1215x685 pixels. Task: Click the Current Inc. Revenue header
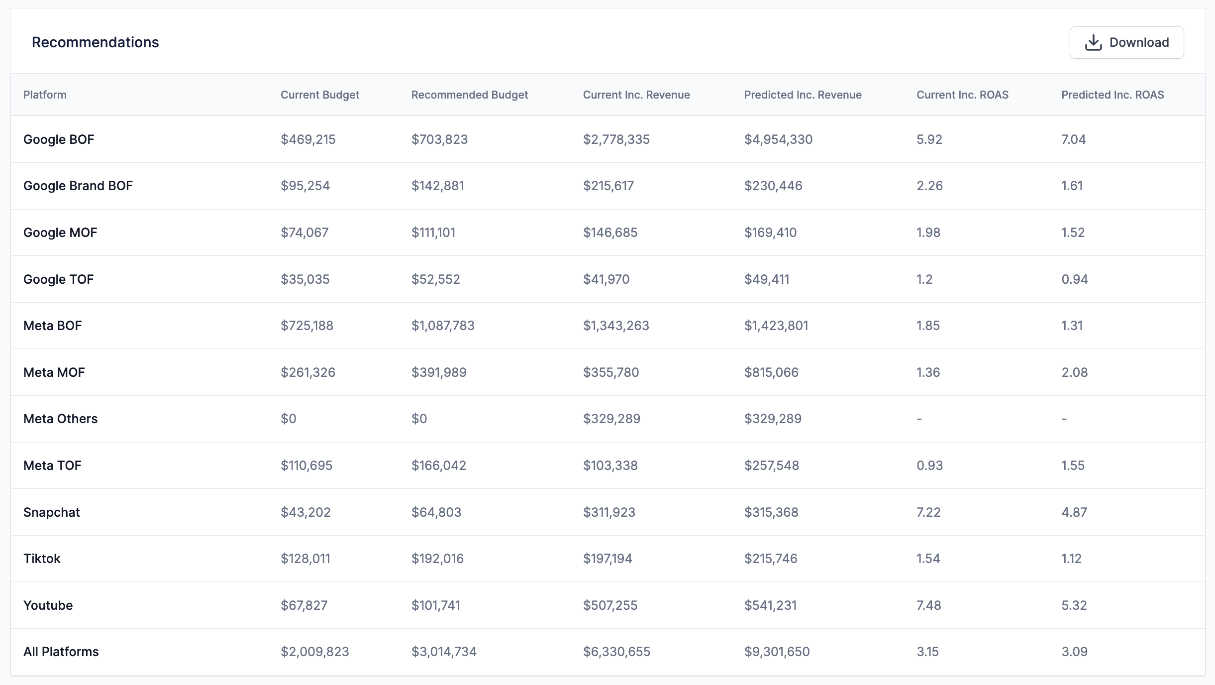tap(636, 95)
